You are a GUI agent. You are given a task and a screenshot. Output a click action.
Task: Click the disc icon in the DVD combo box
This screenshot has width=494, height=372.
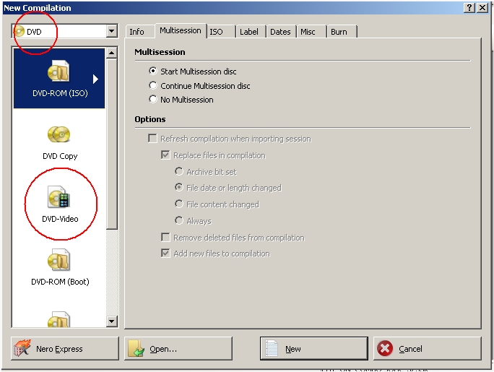point(19,32)
